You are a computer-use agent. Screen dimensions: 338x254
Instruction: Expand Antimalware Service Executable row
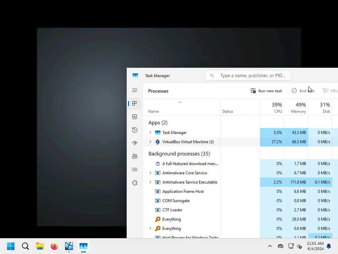150,182
